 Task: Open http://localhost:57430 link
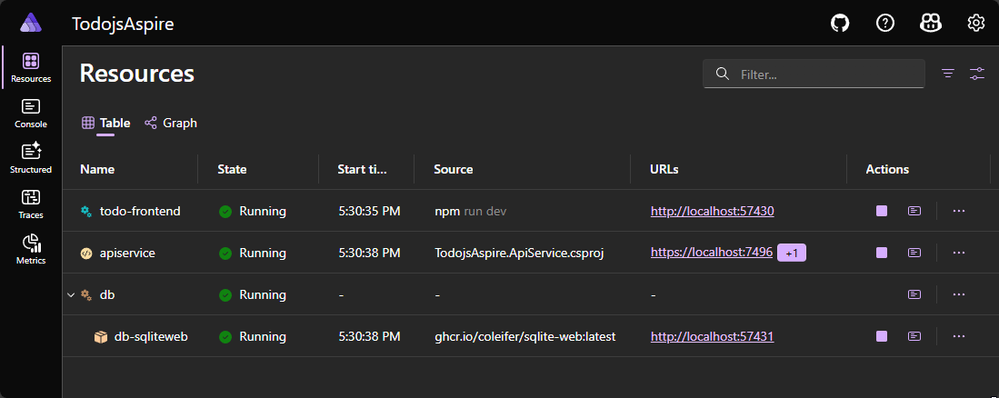click(713, 211)
